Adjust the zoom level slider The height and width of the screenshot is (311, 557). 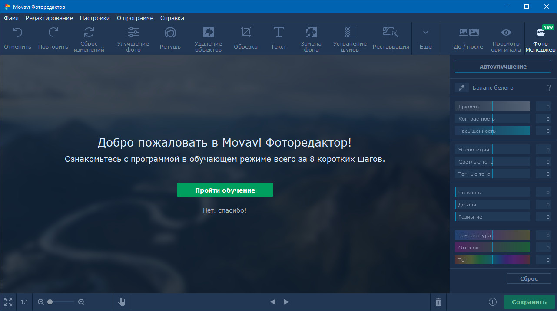click(61, 302)
